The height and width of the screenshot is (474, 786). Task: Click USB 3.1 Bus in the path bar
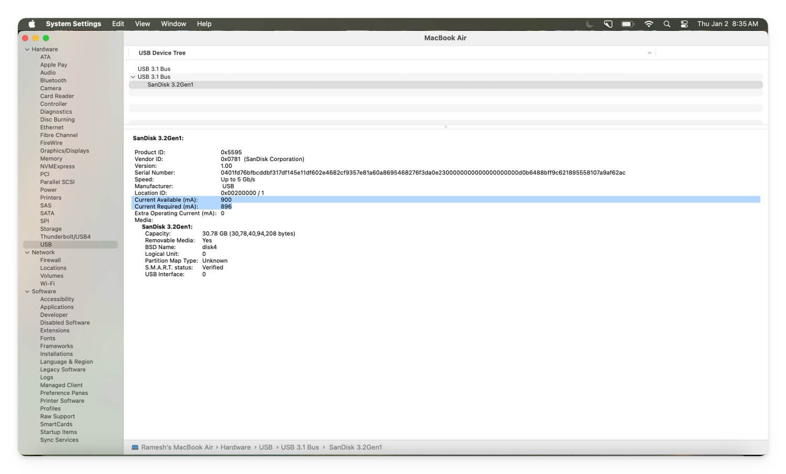coord(300,447)
